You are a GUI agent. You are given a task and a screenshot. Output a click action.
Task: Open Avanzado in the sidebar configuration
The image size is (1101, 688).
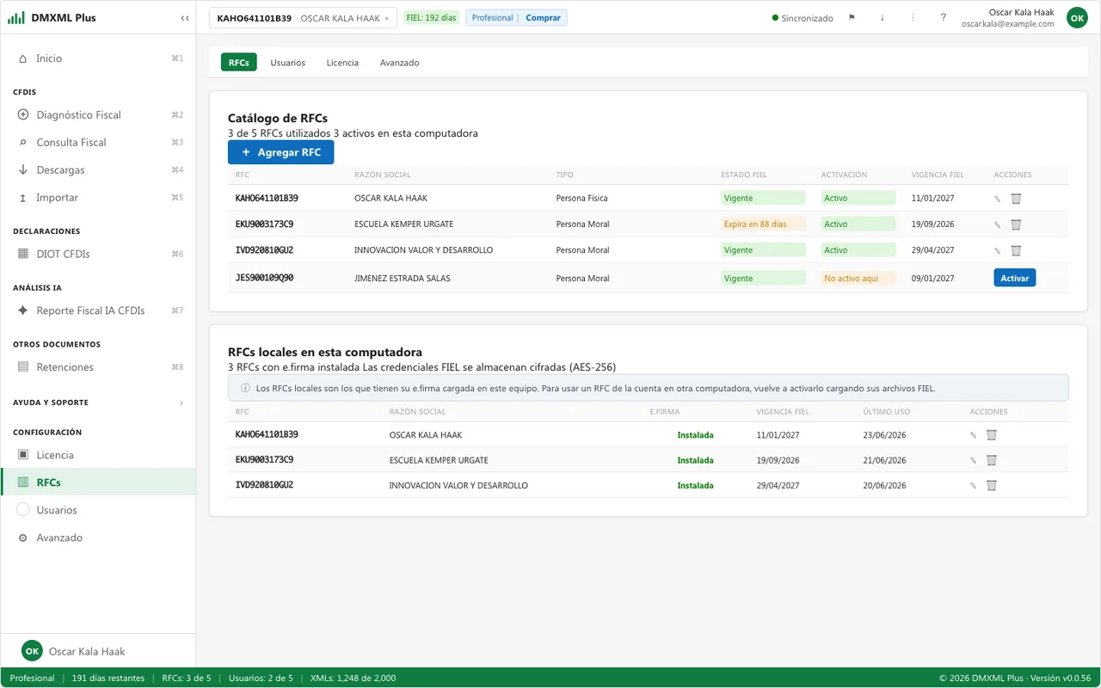98,537
